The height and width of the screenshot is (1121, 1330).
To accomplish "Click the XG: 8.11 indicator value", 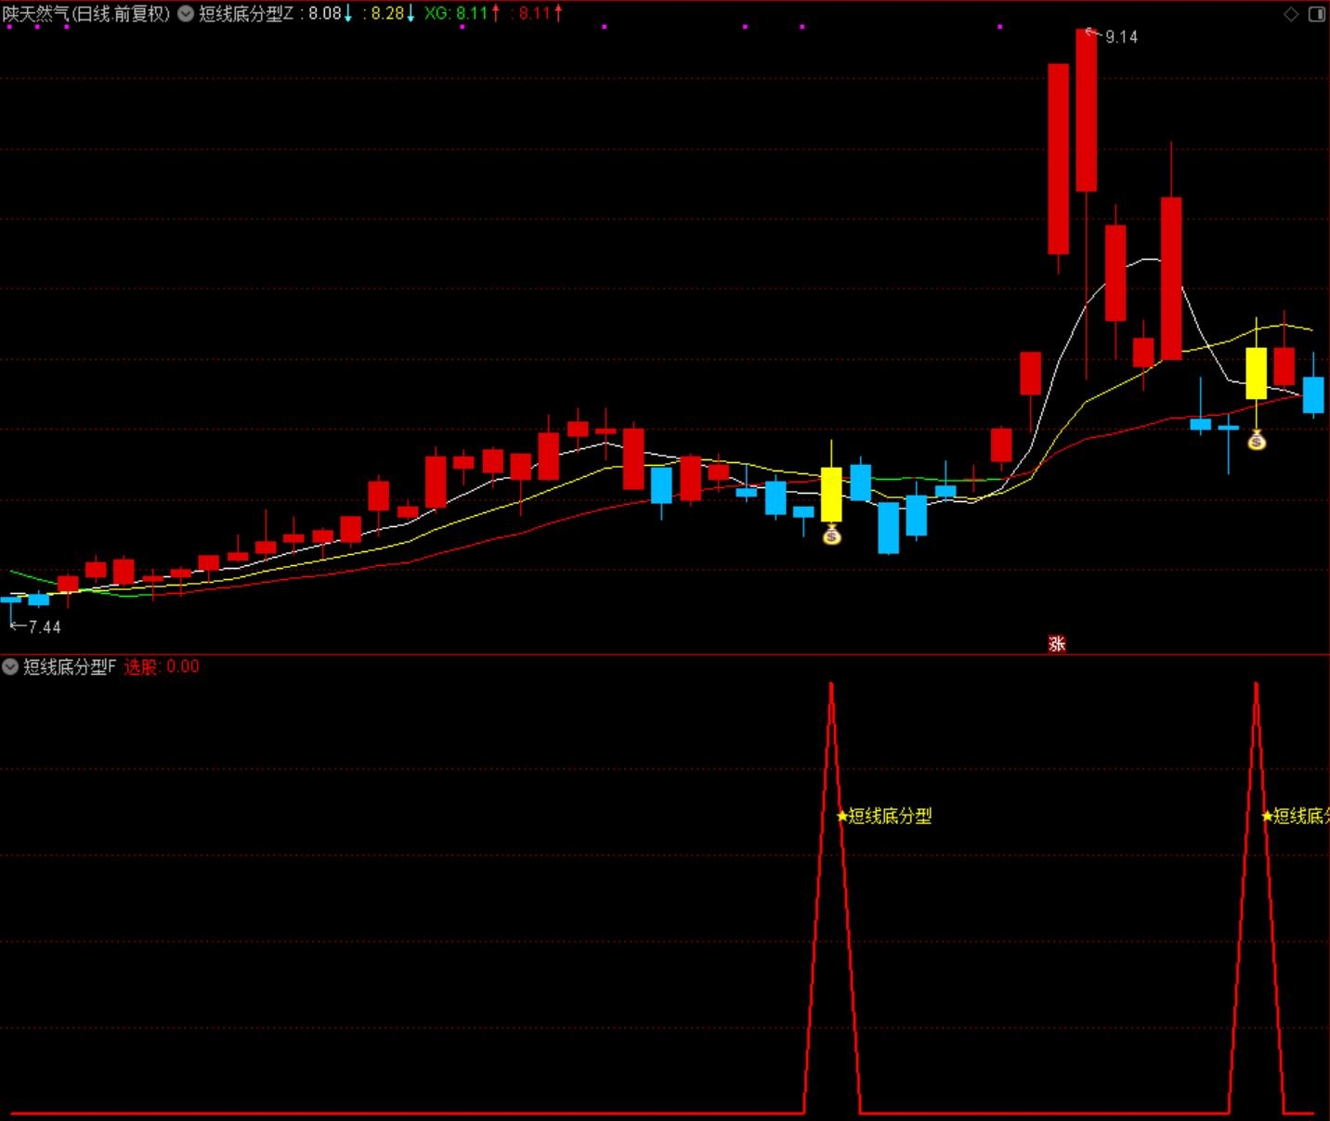I will click(x=456, y=14).
